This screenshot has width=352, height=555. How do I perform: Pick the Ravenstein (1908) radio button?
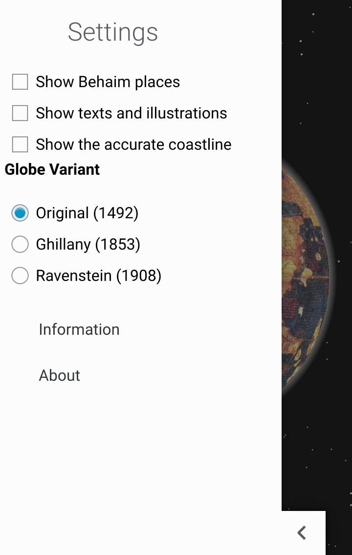pos(20,276)
